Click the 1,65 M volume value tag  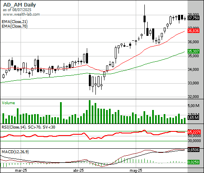[193, 118]
